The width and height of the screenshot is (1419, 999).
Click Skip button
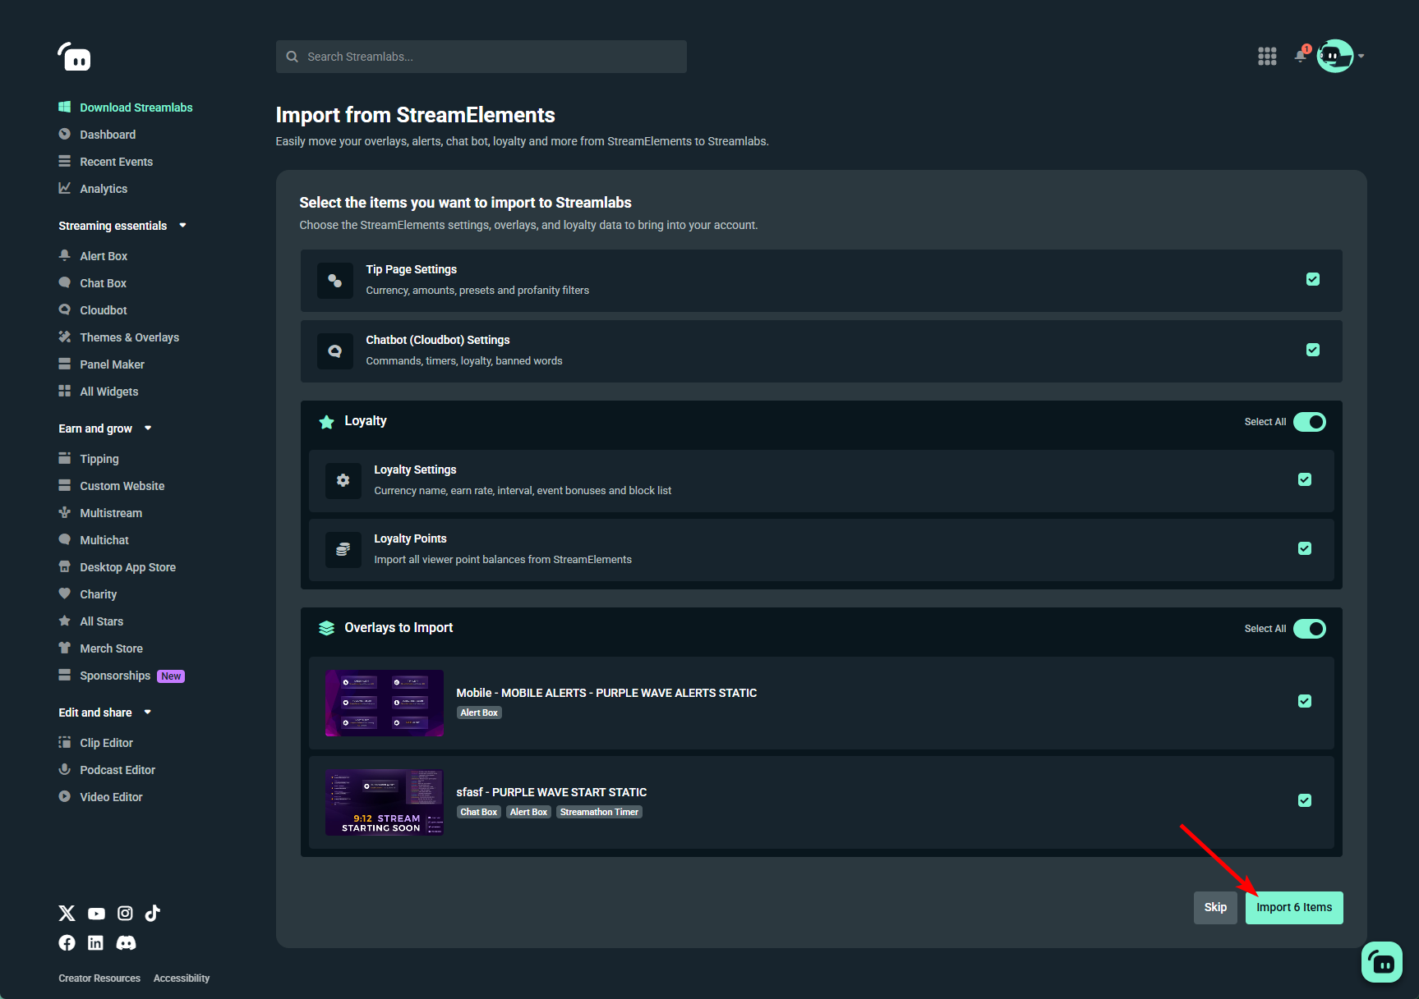(1215, 908)
